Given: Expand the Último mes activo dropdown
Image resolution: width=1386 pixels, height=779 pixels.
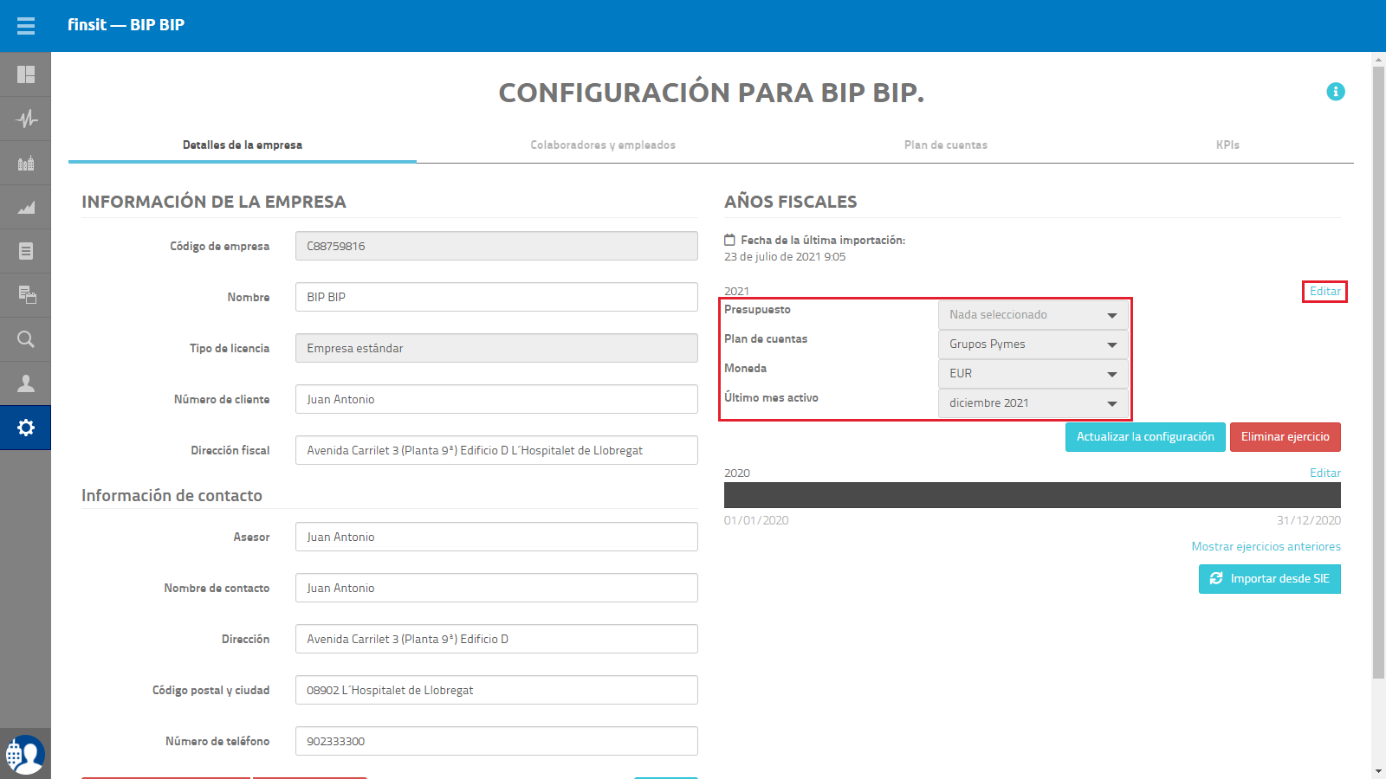Looking at the screenshot, I should pos(1033,403).
